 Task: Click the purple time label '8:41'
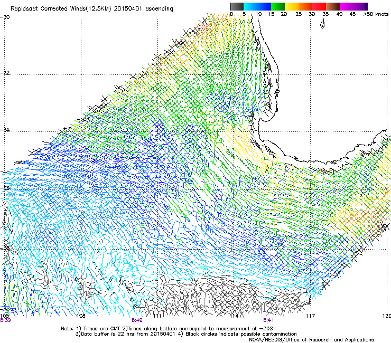click(268, 320)
